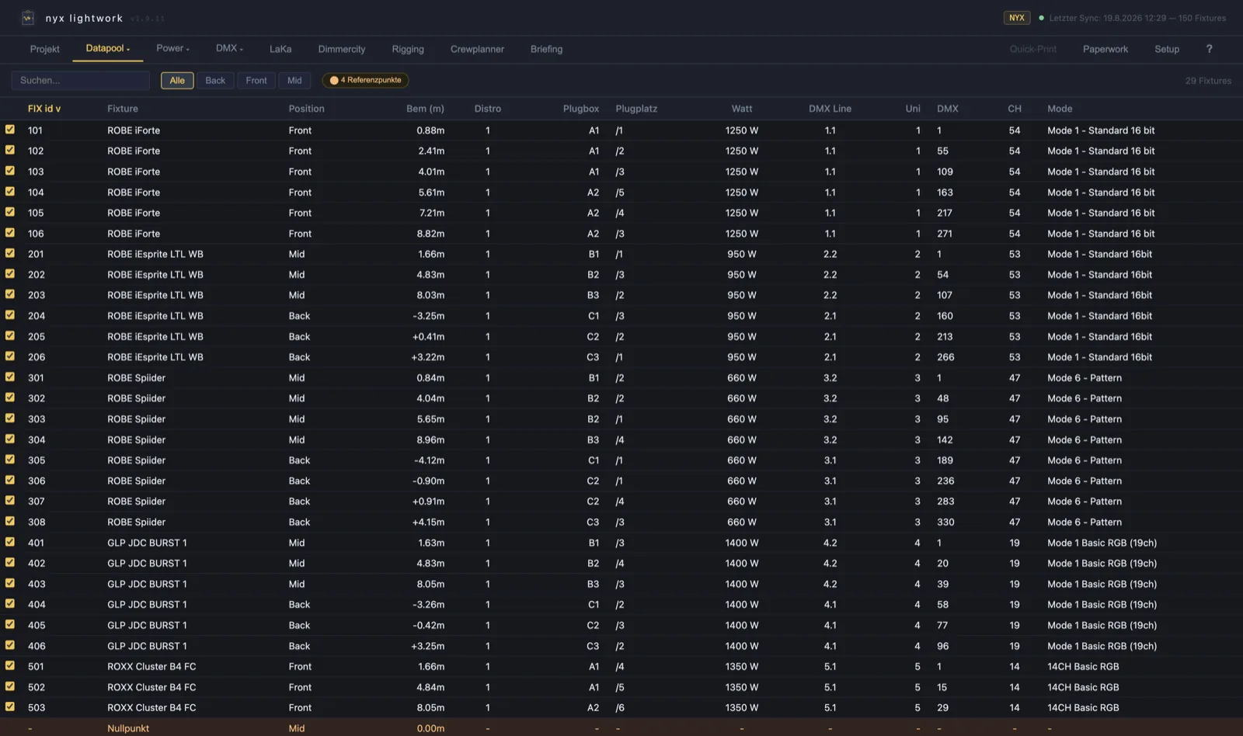Click the 29 Fixtures count label
The image size is (1243, 736).
point(1208,81)
